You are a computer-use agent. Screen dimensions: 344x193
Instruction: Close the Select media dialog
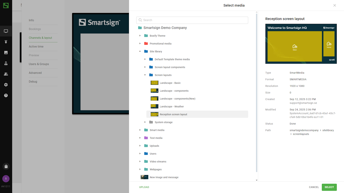point(335,5)
